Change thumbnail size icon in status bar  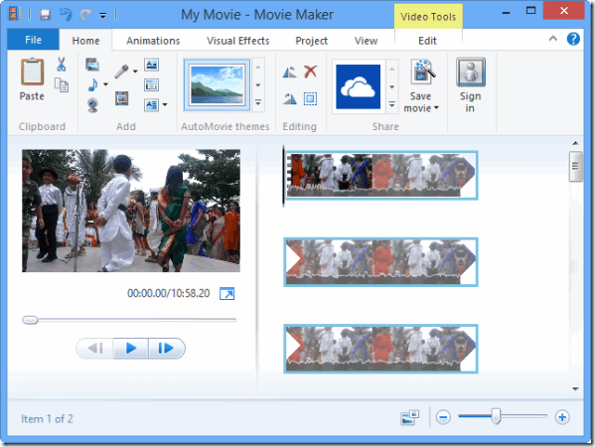click(409, 417)
